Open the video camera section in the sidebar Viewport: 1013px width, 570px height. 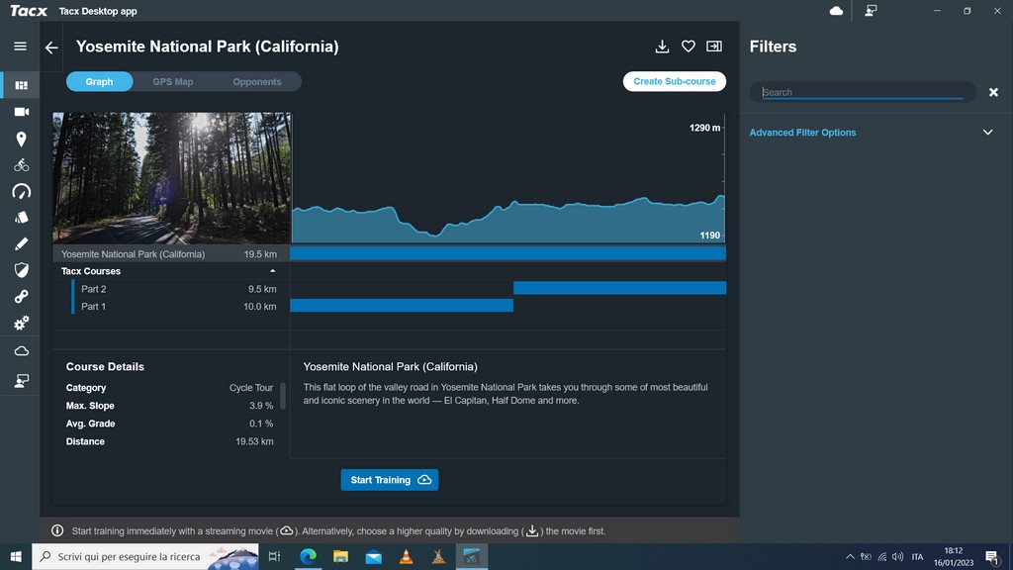coord(21,113)
